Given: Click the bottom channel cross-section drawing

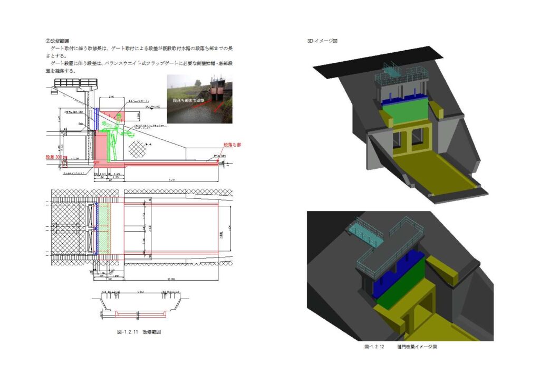Looking at the screenshot, I should click(x=141, y=306).
